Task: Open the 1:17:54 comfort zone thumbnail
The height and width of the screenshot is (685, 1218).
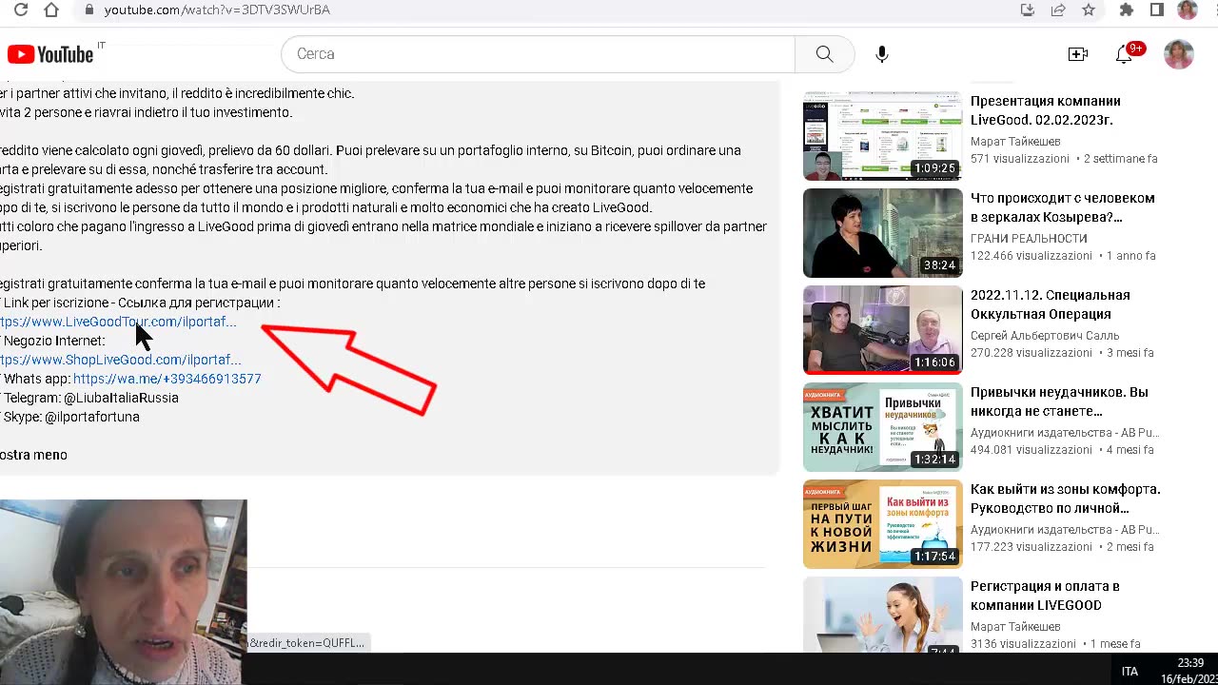Action: tap(882, 524)
